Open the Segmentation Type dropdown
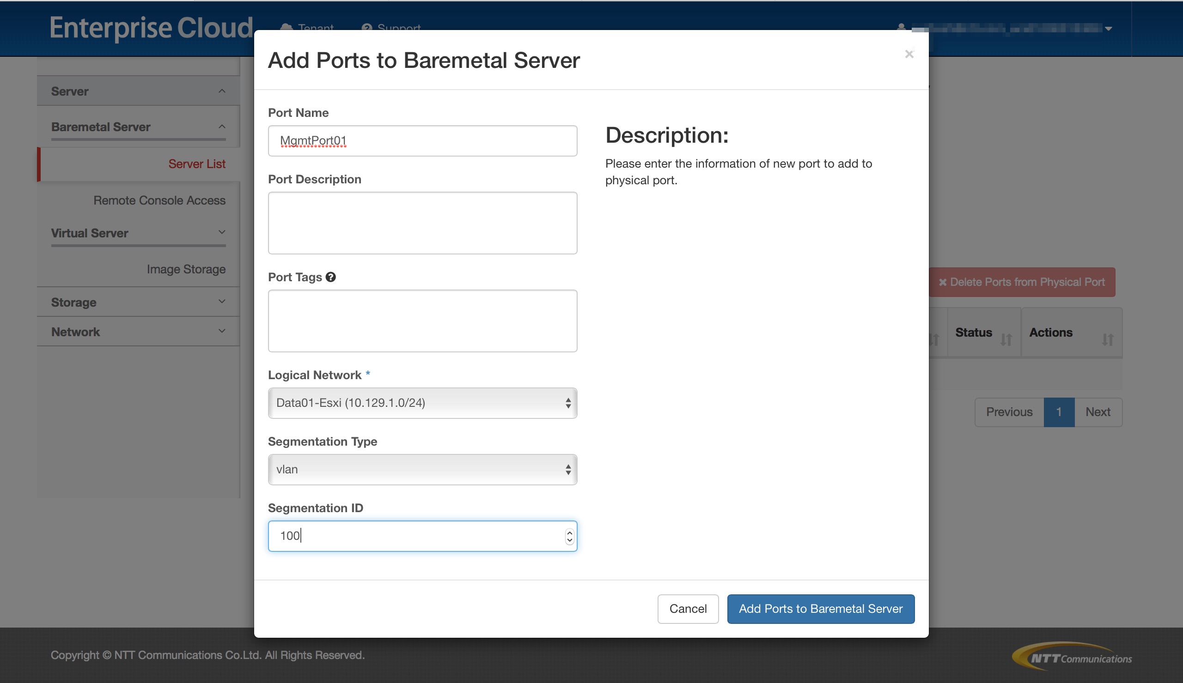The width and height of the screenshot is (1183, 683). tap(422, 470)
